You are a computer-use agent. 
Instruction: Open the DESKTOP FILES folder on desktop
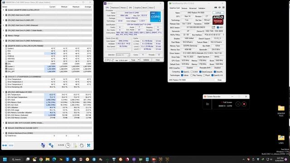(x=281, y=110)
